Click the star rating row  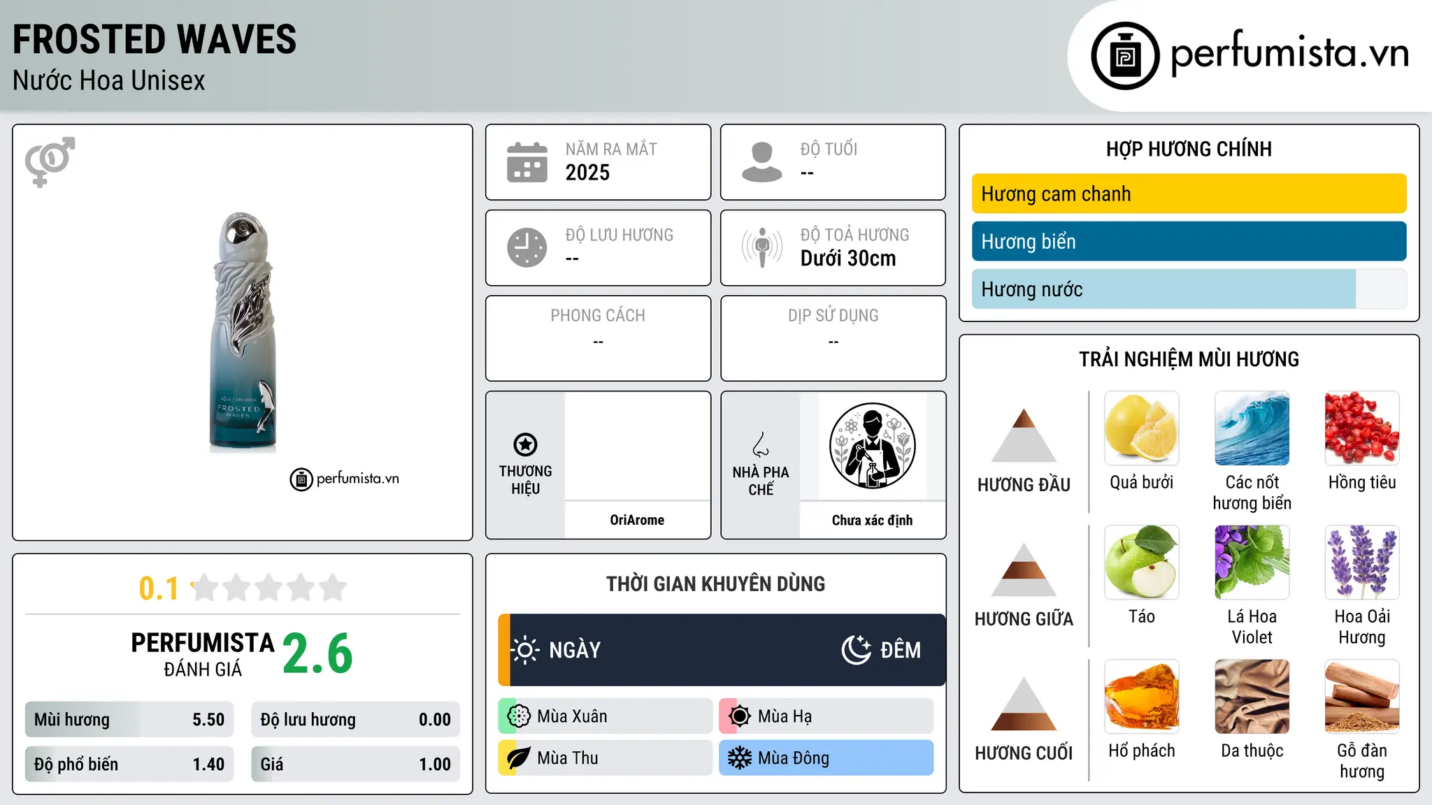(269, 588)
